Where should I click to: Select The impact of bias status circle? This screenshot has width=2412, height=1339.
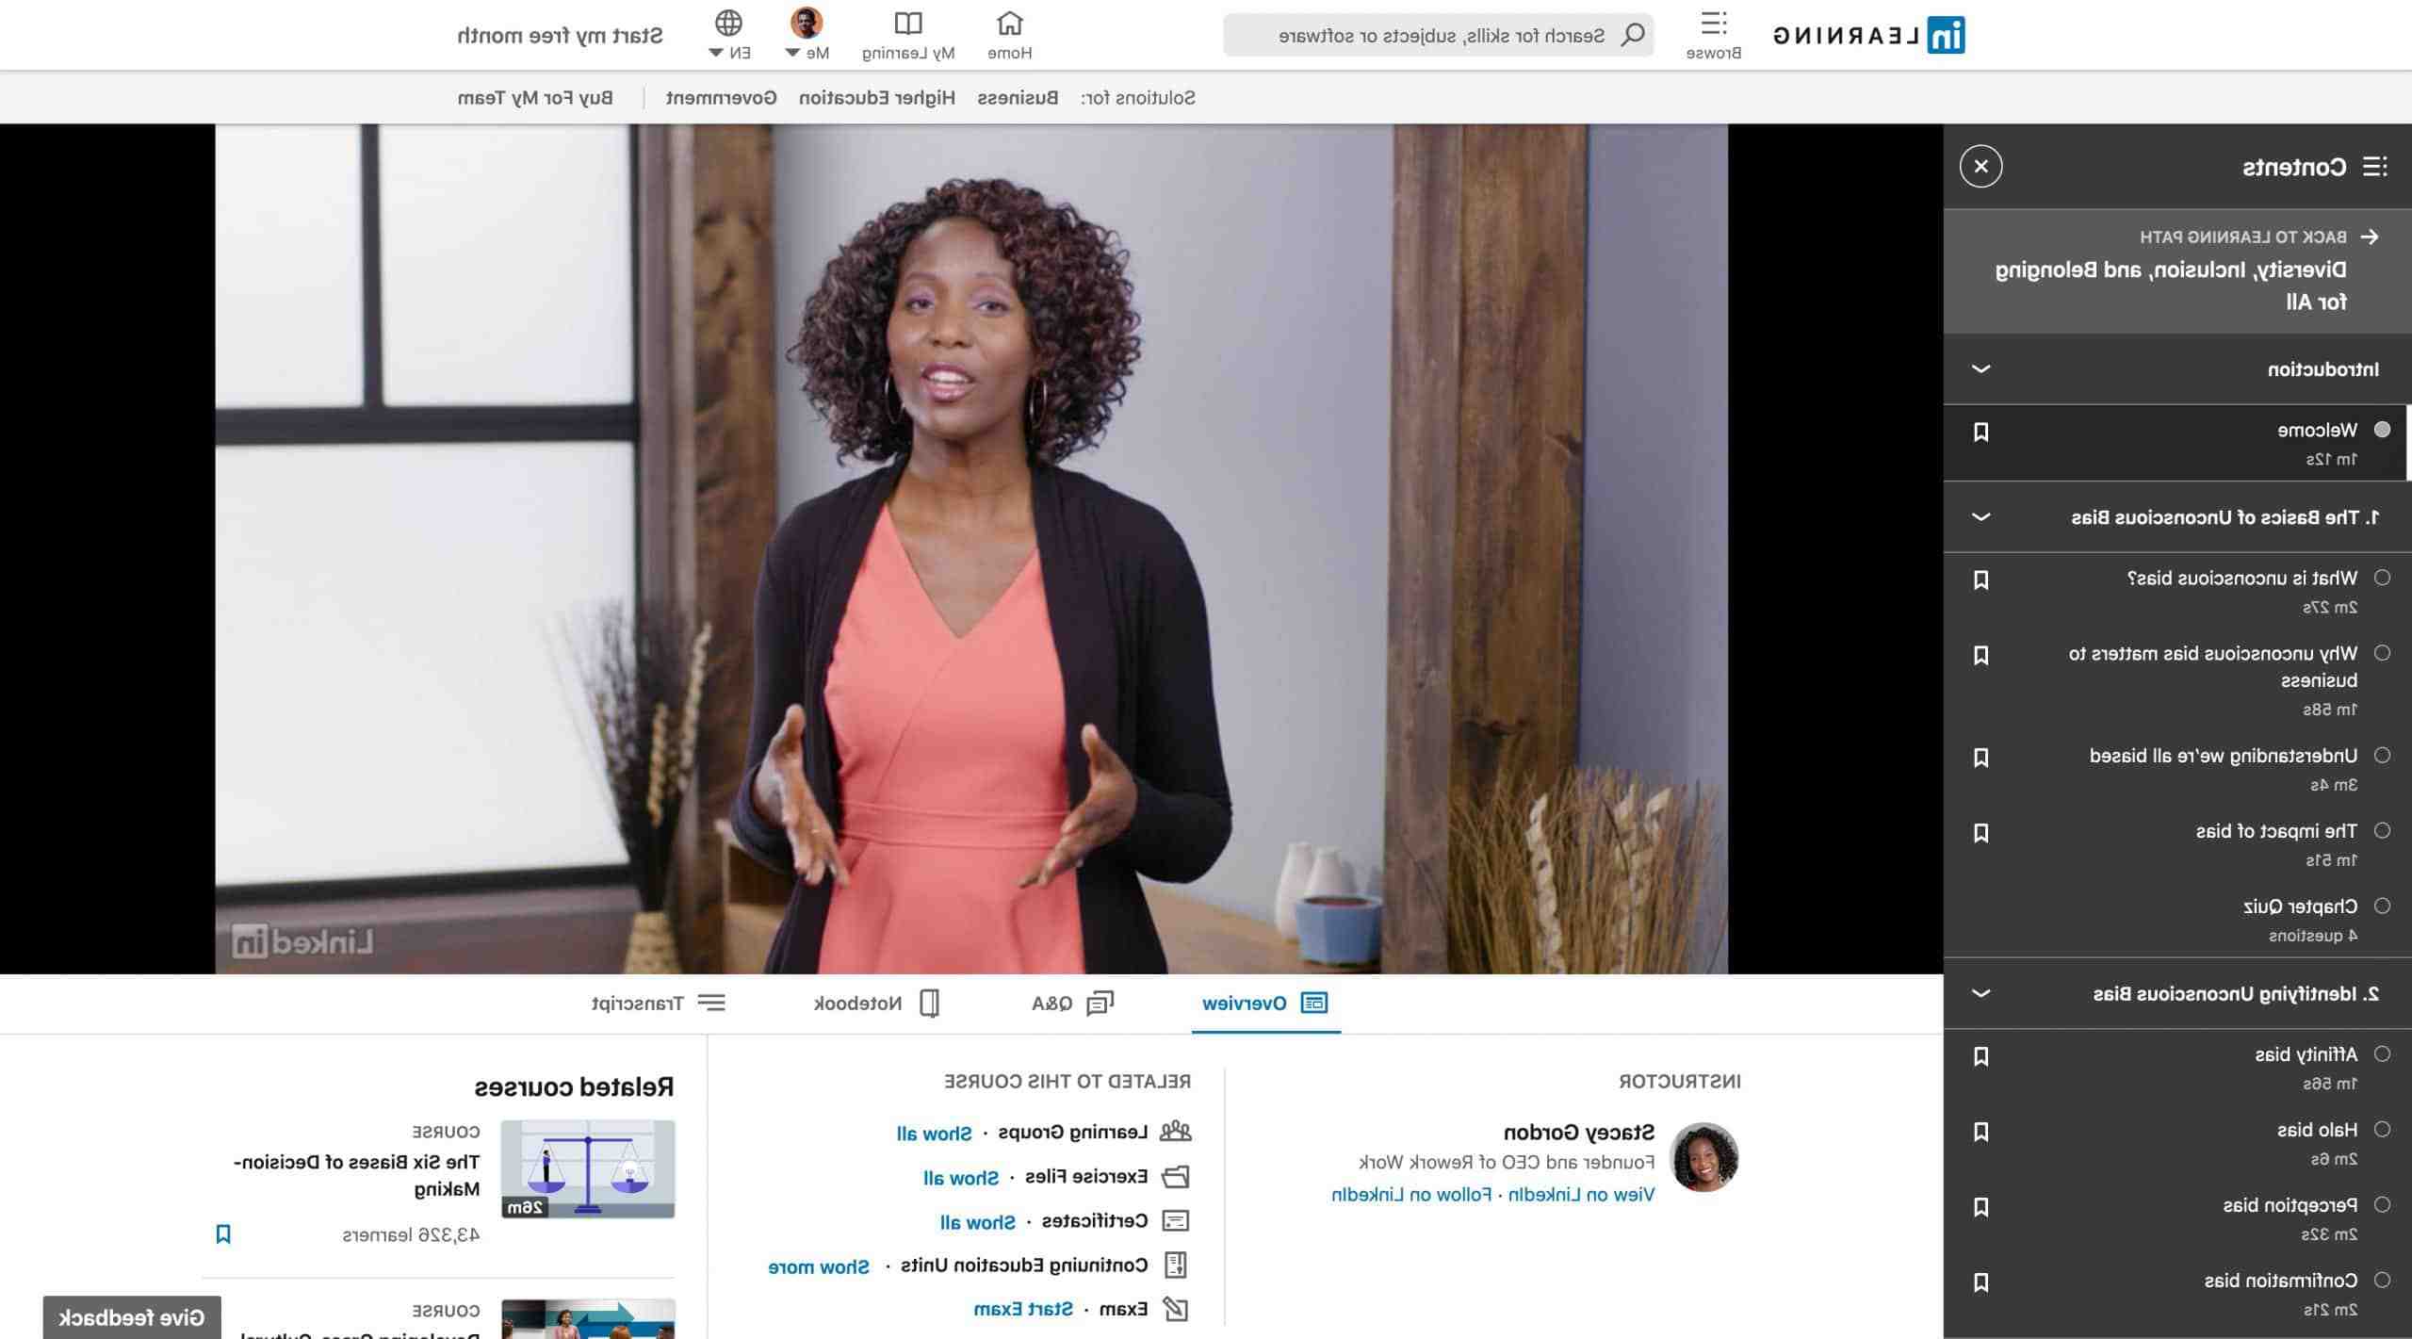point(2383,830)
